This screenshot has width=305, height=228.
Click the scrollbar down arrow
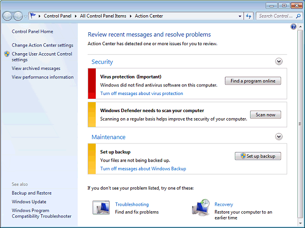click(300, 224)
